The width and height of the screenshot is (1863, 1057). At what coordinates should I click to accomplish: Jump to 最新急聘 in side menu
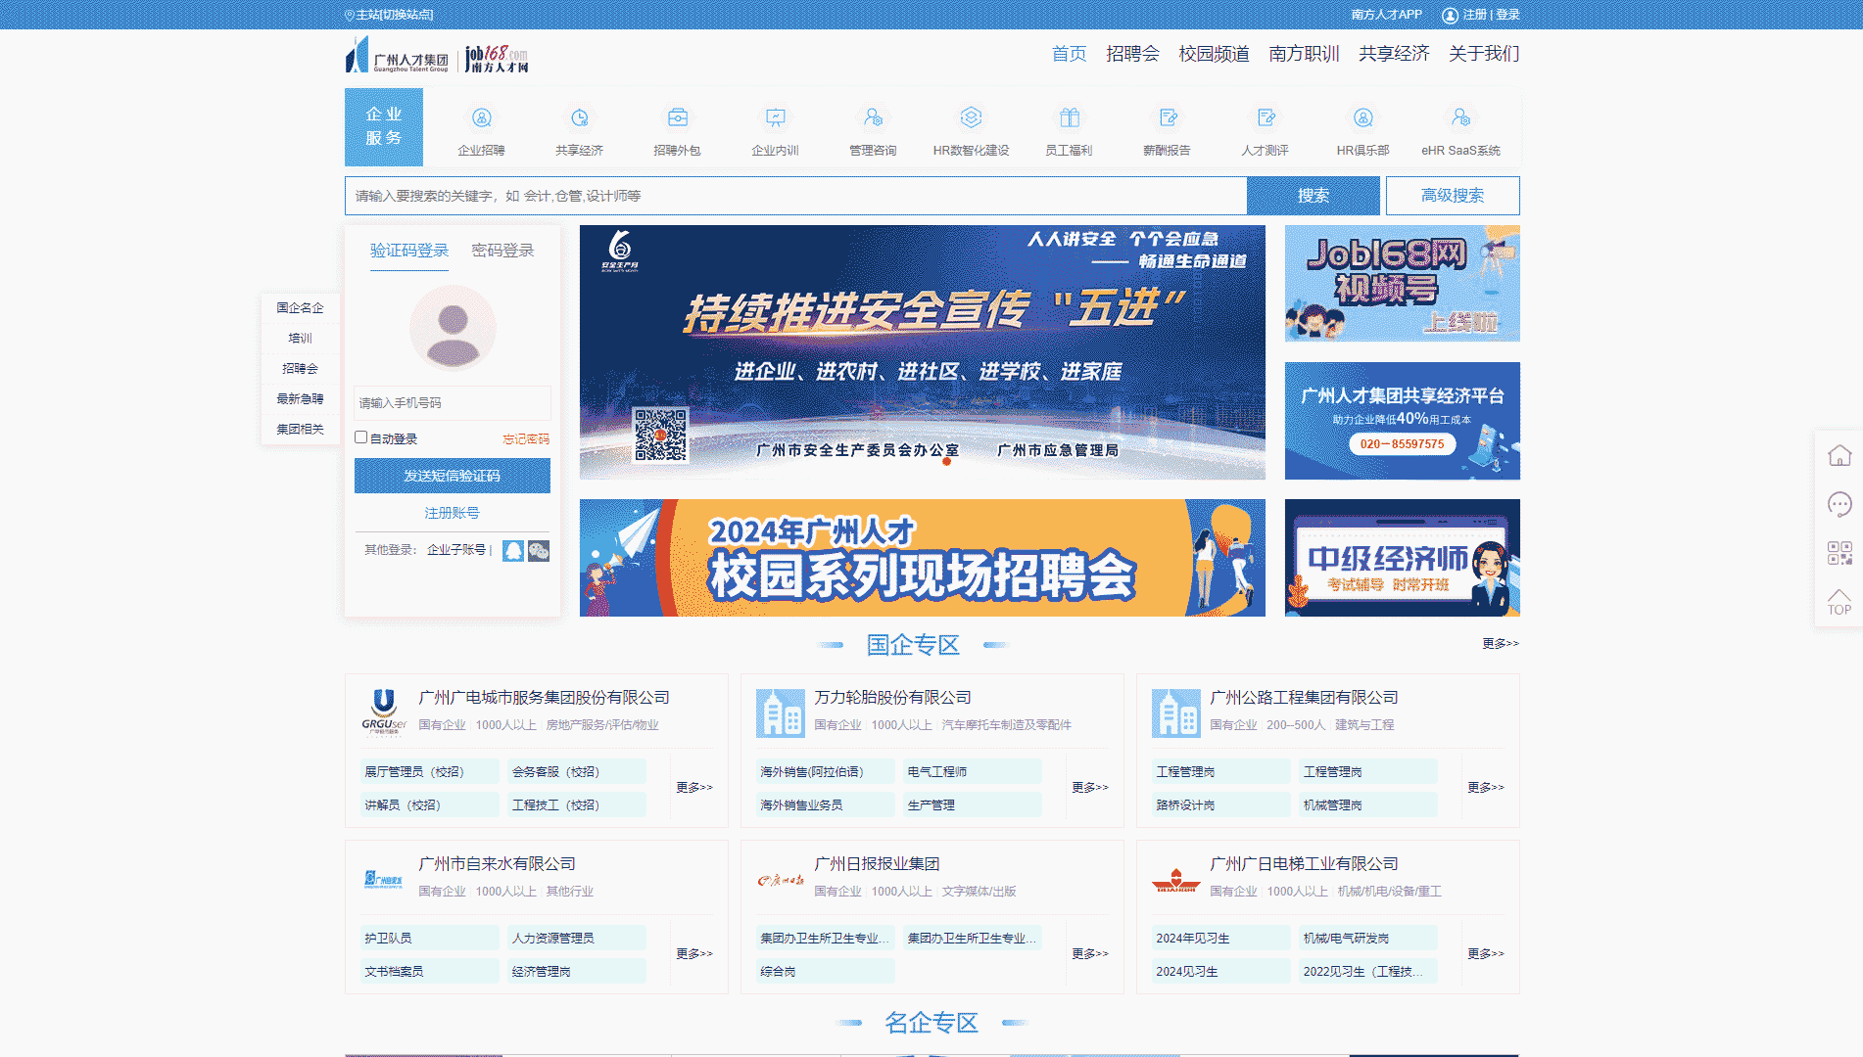(300, 398)
